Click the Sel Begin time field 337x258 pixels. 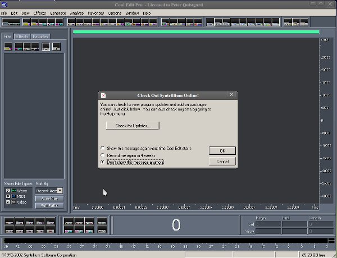point(268,224)
